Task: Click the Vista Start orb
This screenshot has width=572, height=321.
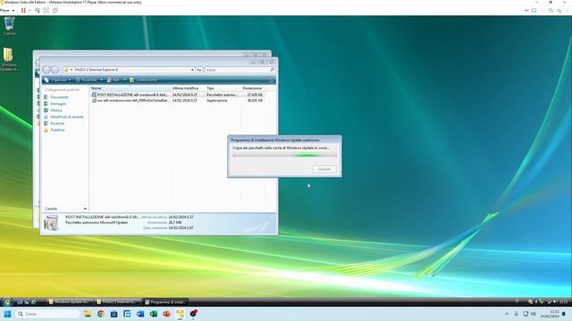Action: coord(6,301)
